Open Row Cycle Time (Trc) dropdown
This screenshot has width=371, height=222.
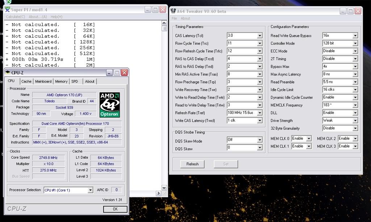click(x=259, y=43)
